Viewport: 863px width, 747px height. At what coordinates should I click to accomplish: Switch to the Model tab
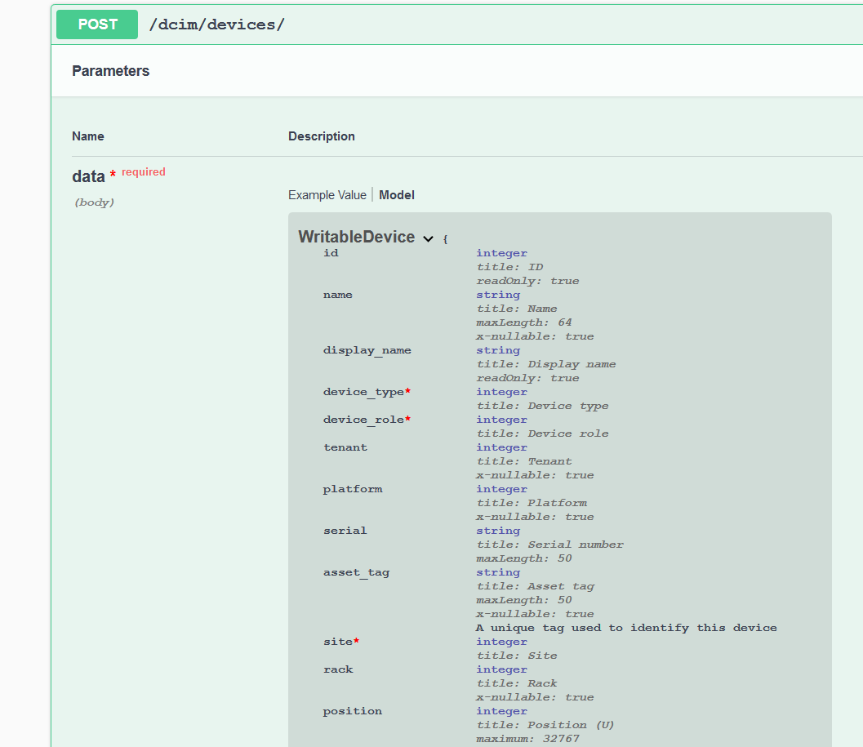point(397,194)
